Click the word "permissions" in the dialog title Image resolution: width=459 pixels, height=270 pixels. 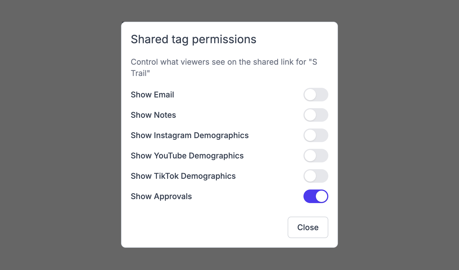click(224, 39)
